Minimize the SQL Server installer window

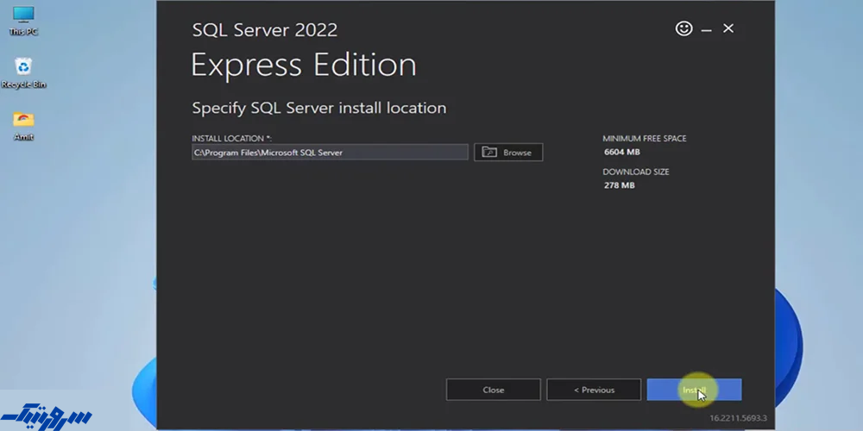[x=707, y=29]
